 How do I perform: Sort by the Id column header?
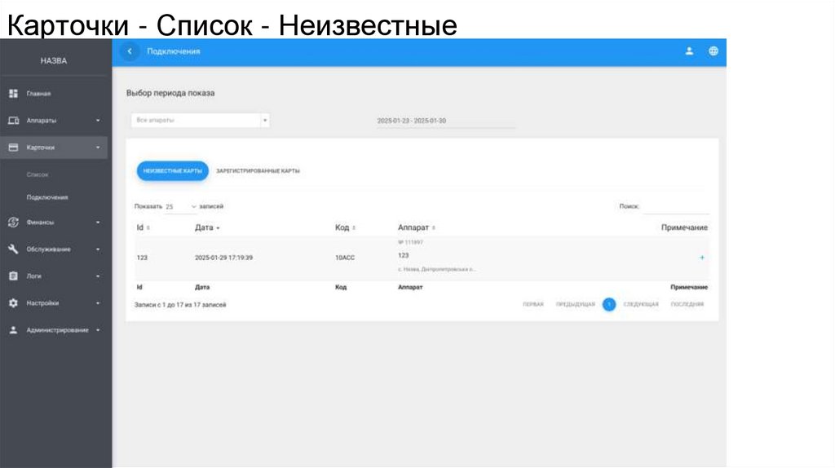pos(144,227)
